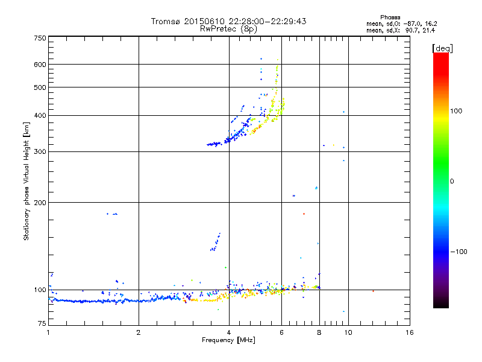Click the green point just below 4 MHz near 120 km

[225, 267]
